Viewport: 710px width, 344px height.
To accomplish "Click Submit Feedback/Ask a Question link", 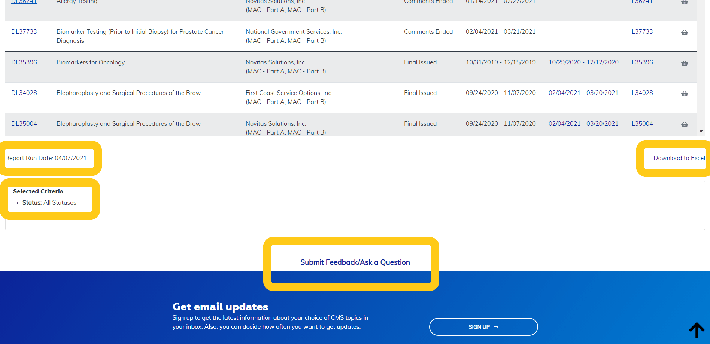I will click(355, 262).
